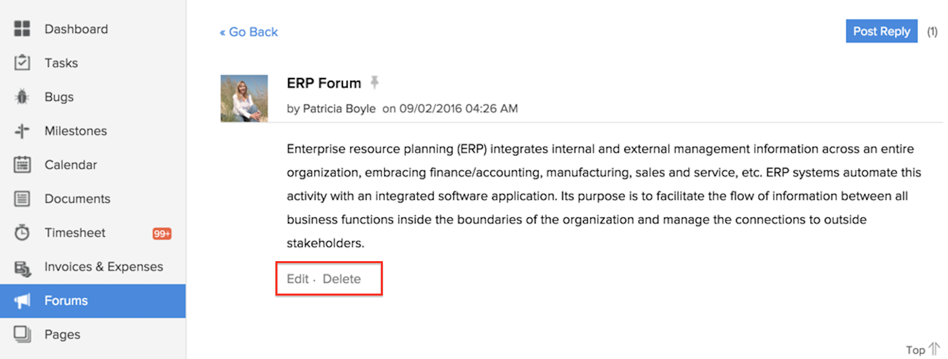Screen dimensions: 948x359
Task: Select the Pages menu item
Action: 62,334
